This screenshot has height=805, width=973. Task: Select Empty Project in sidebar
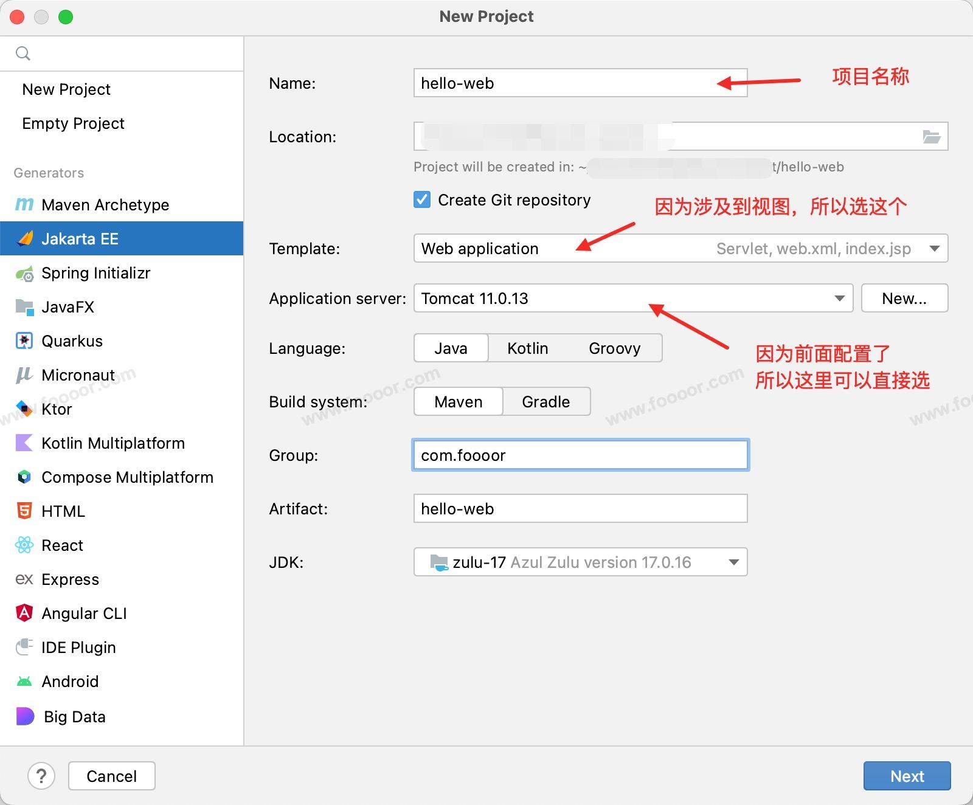click(x=73, y=123)
